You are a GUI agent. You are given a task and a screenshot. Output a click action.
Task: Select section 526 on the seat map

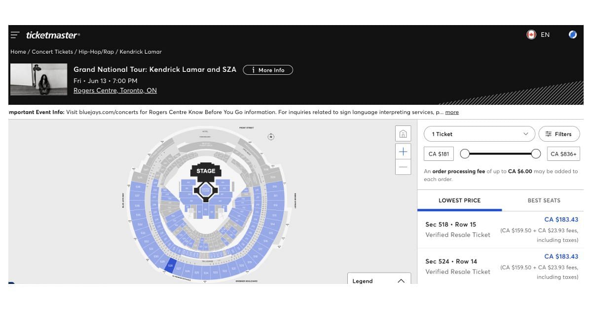click(188, 271)
